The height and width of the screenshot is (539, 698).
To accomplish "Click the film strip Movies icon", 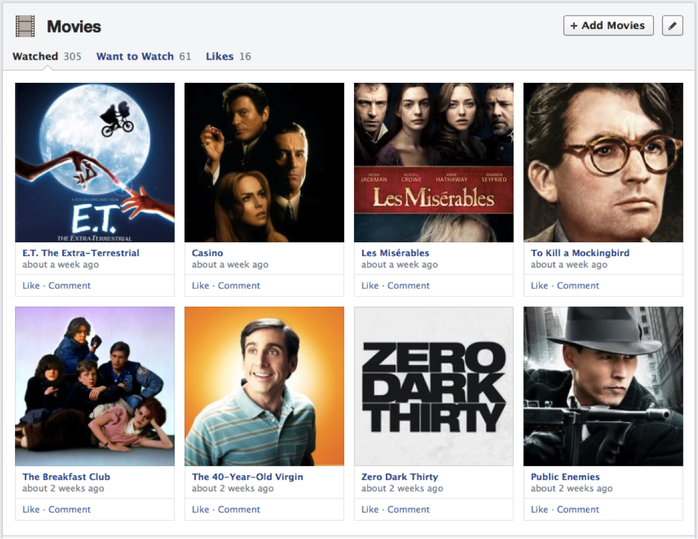I will [x=26, y=27].
